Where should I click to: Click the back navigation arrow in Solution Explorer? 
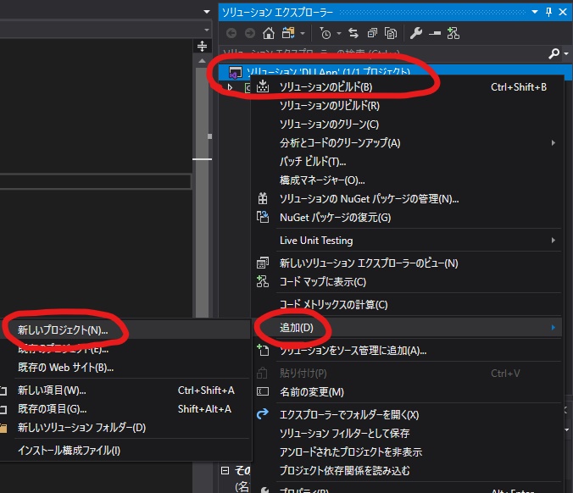pos(231,34)
